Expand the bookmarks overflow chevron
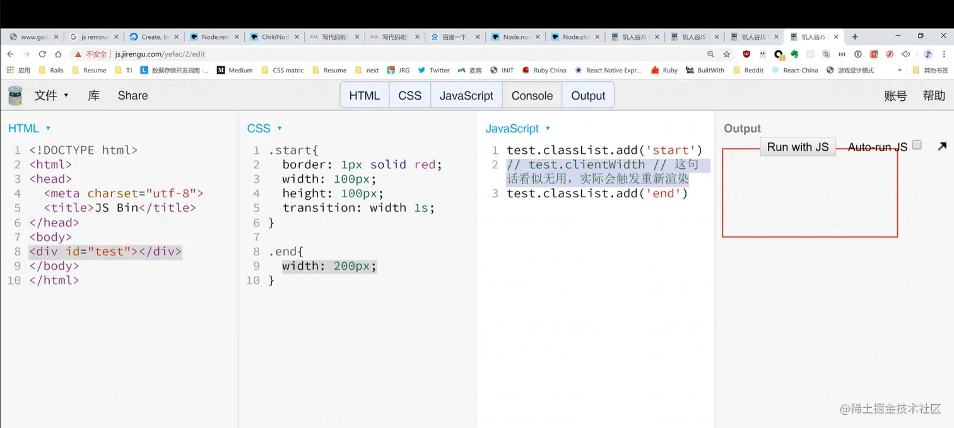 click(900, 71)
